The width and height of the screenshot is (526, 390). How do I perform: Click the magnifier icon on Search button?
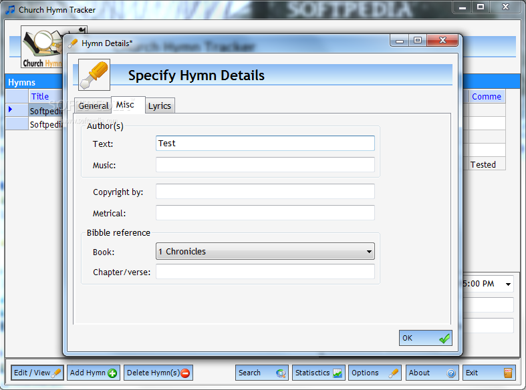(281, 373)
